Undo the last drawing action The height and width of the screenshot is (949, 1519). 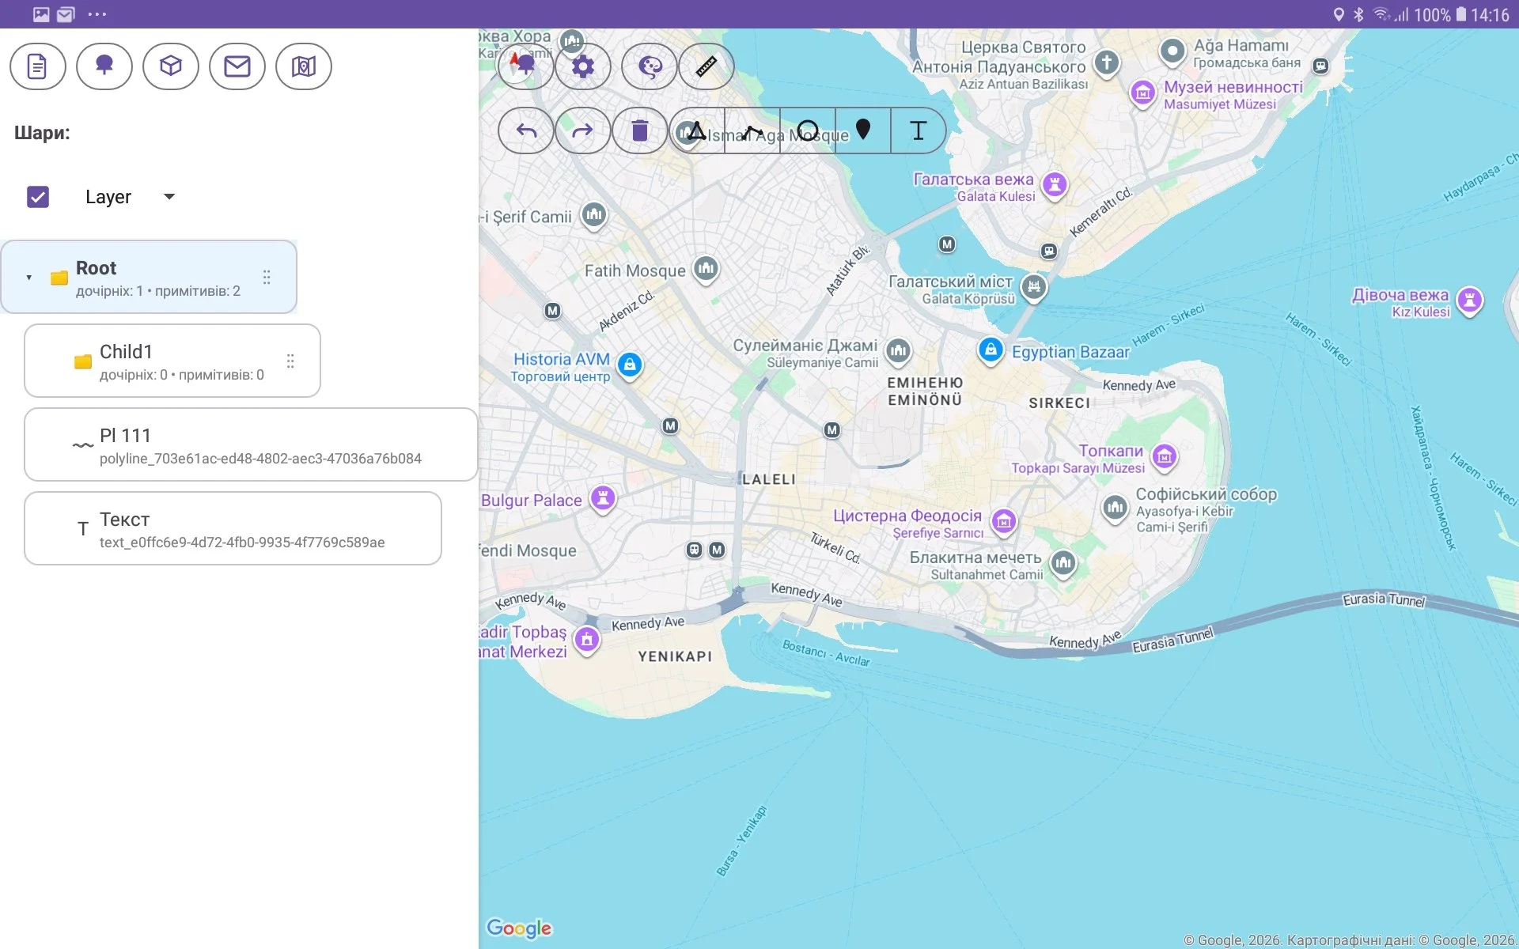pyautogui.click(x=526, y=130)
